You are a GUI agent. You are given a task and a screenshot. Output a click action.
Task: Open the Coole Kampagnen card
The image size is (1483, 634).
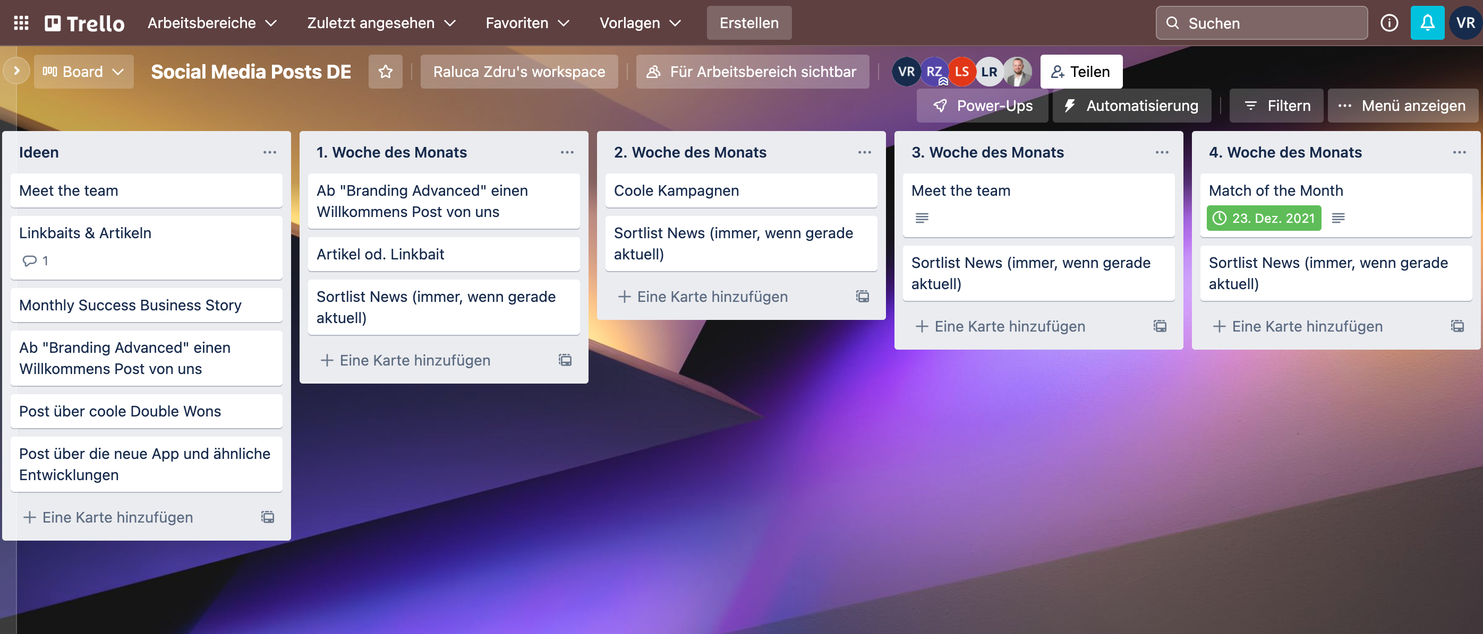741,190
